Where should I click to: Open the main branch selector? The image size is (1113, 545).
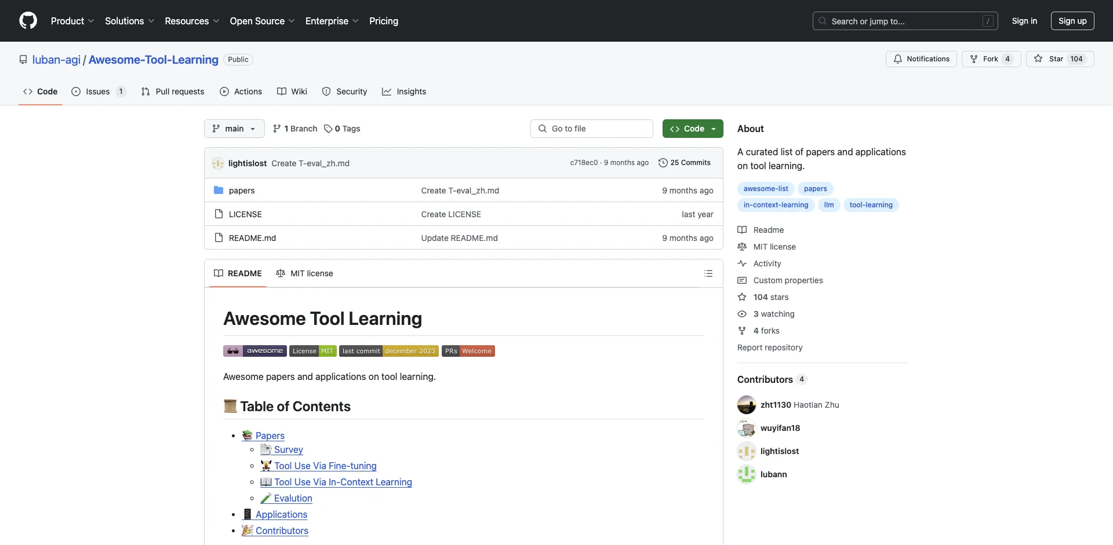234,129
